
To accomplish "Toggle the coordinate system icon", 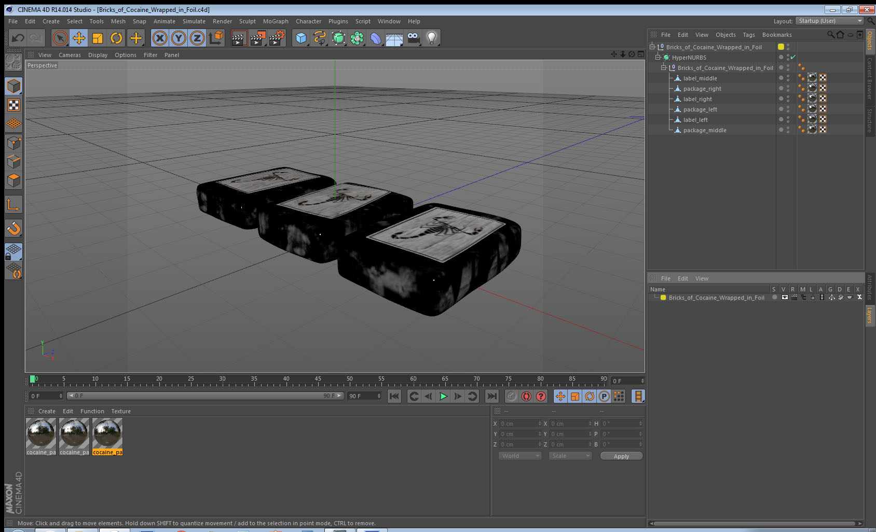I will tap(216, 38).
